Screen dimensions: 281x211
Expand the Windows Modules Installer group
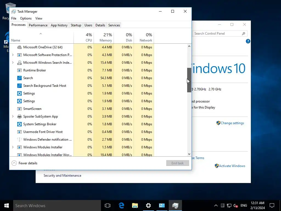click(13, 147)
